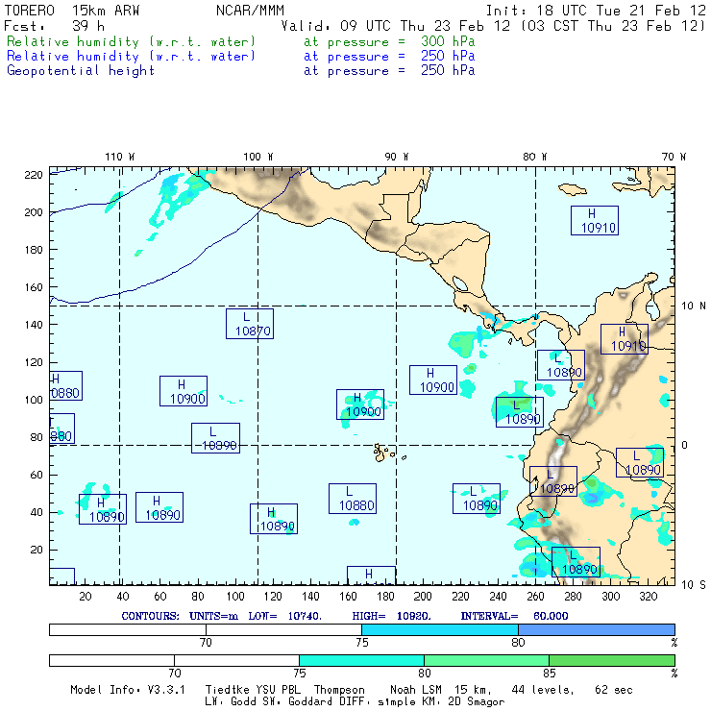Click "Init: 18 UTC Tue 21 Feb 12"
711x711 pixels.
click(x=596, y=11)
